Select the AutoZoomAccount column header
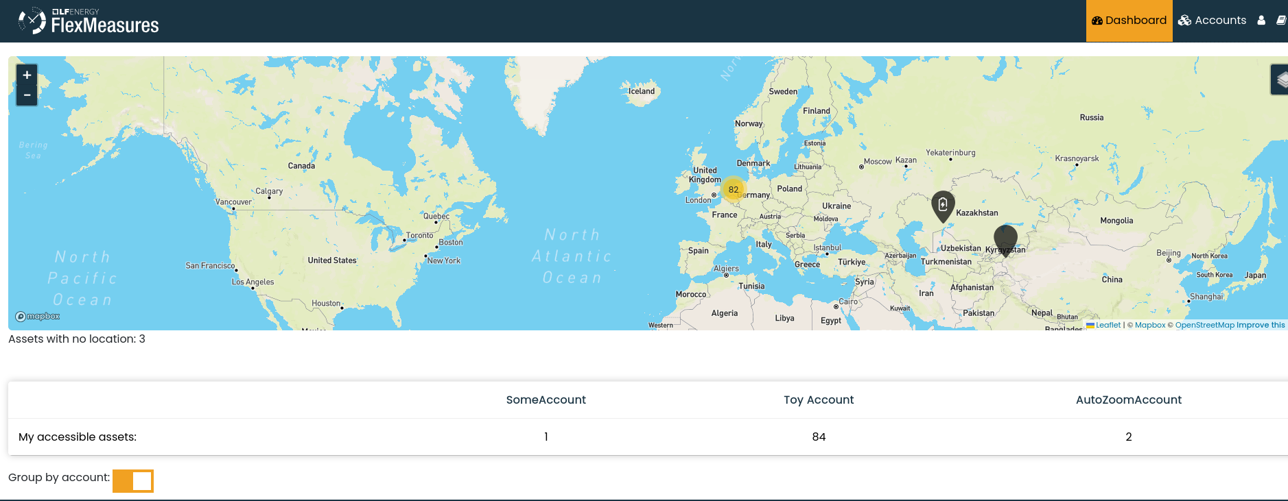 1128,400
